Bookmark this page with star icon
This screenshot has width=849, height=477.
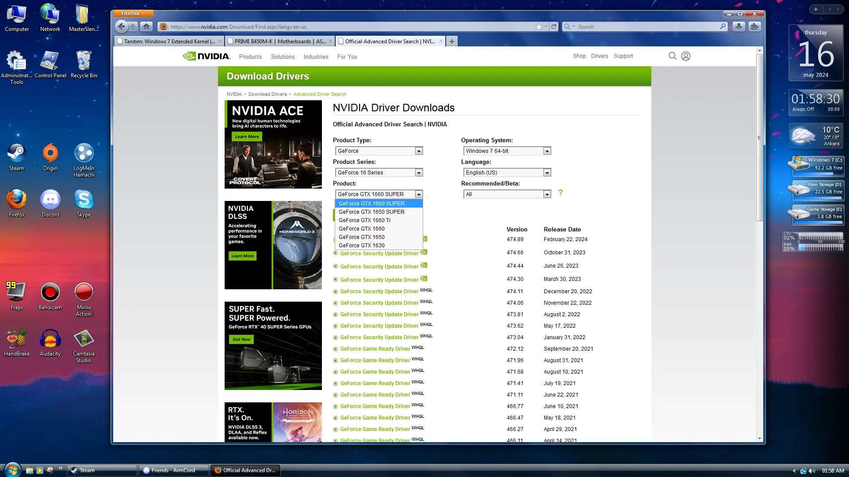click(x=539, y=26)
